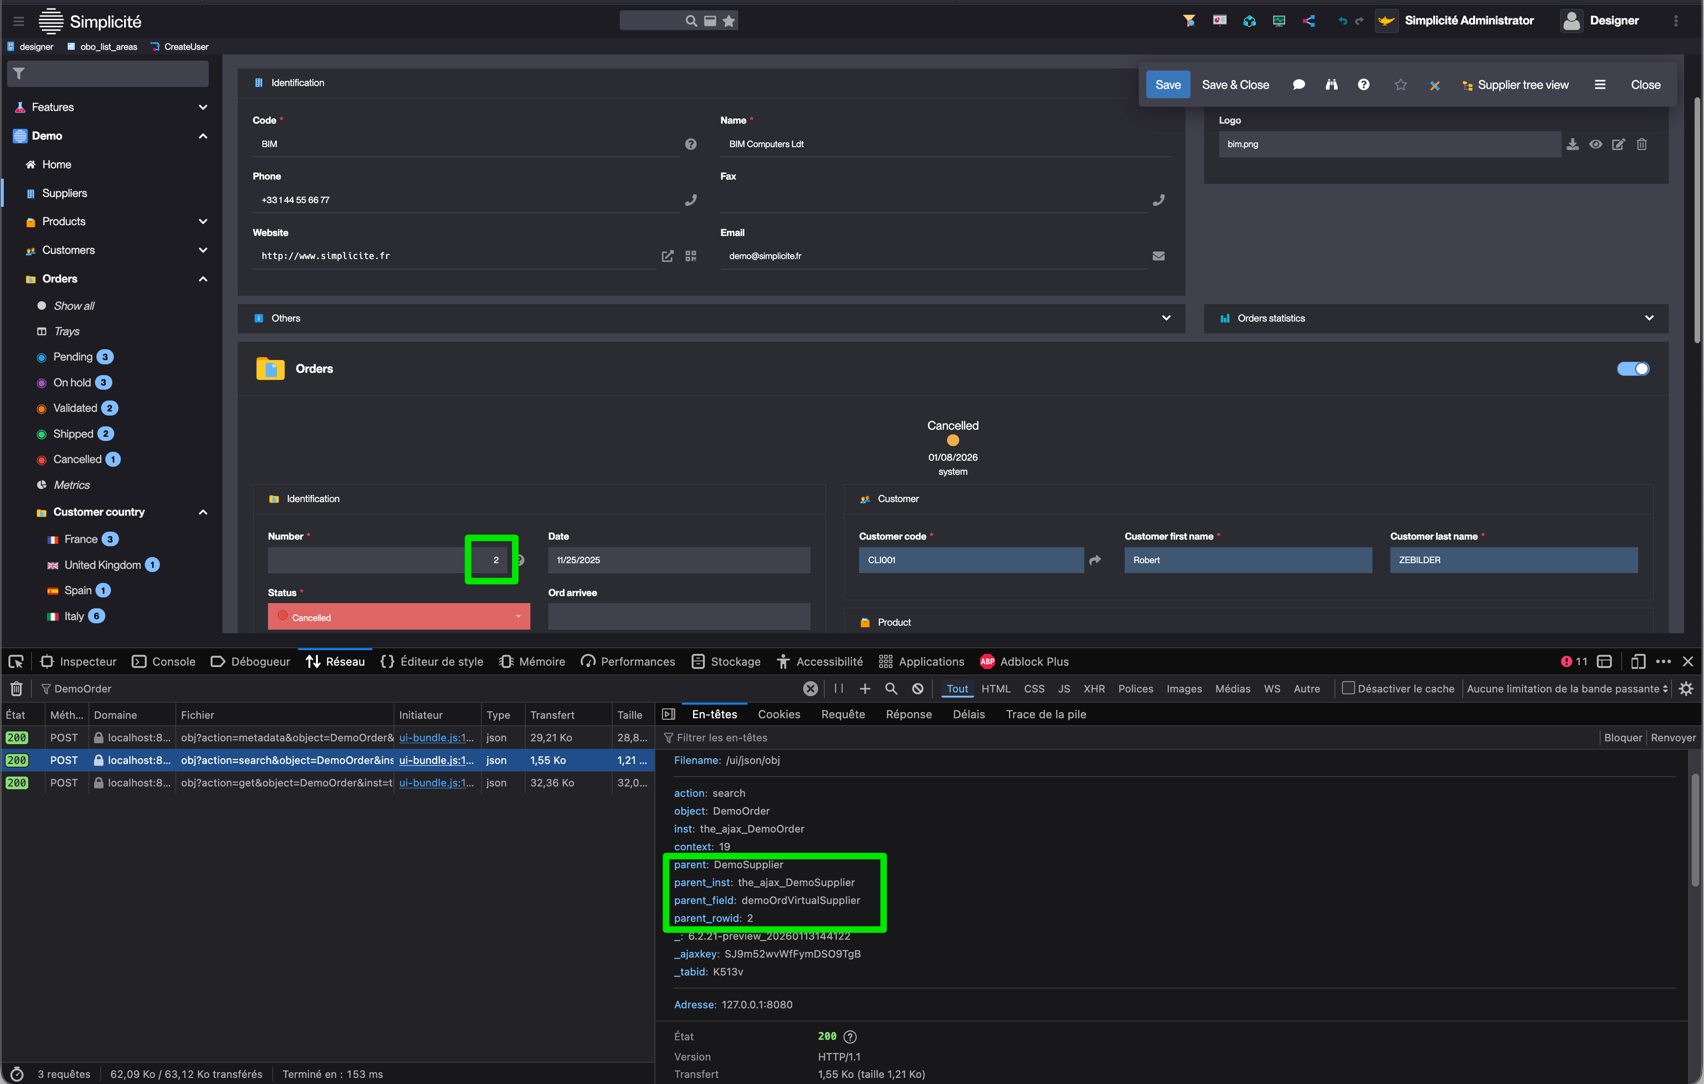Open the Réponse tab in request details
1704x1084 pixels.
pos(908,715)
